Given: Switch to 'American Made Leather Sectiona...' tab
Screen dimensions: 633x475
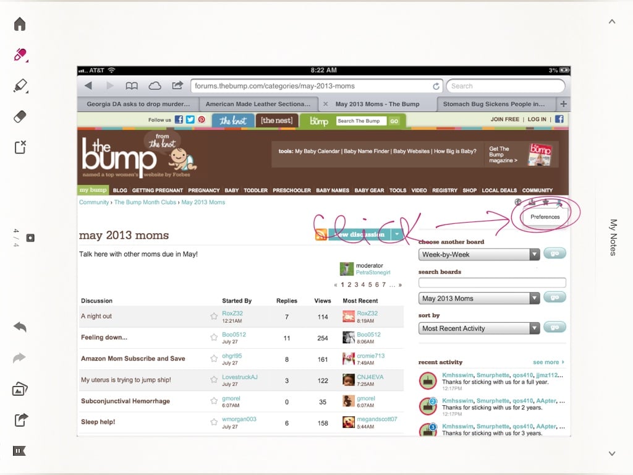Looking at the screenshot, I should click(258, 104).
